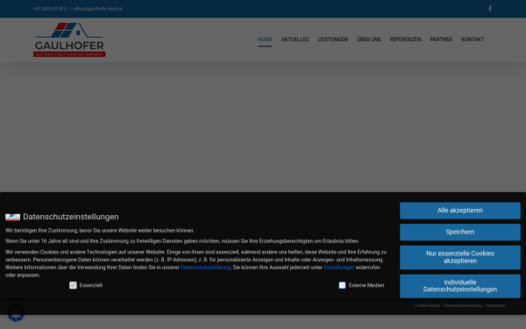Click the Datenschutzeinstellungen heading
The height and width of the screenshot is (329, 526).
pos(71,217)
